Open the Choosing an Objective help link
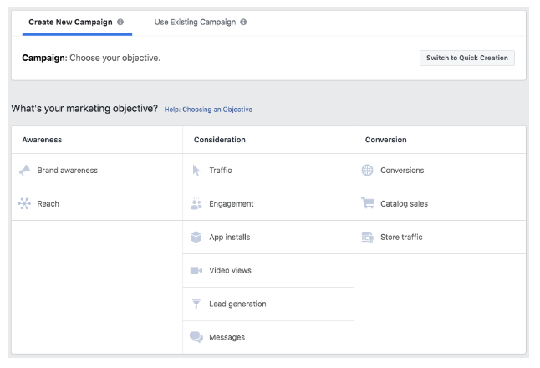The width and height of the screenshot is (540, 368). pyautogui.click(x=208, y=110)
